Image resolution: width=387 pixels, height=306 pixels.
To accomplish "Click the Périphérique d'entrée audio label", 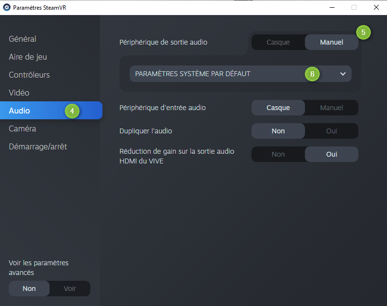I will click(162, 108).
